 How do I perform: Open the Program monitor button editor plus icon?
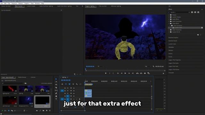click(163, 73)
